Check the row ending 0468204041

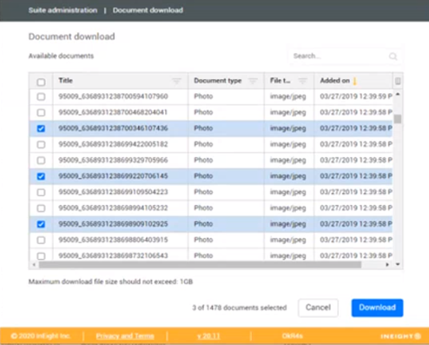(41, 112)
